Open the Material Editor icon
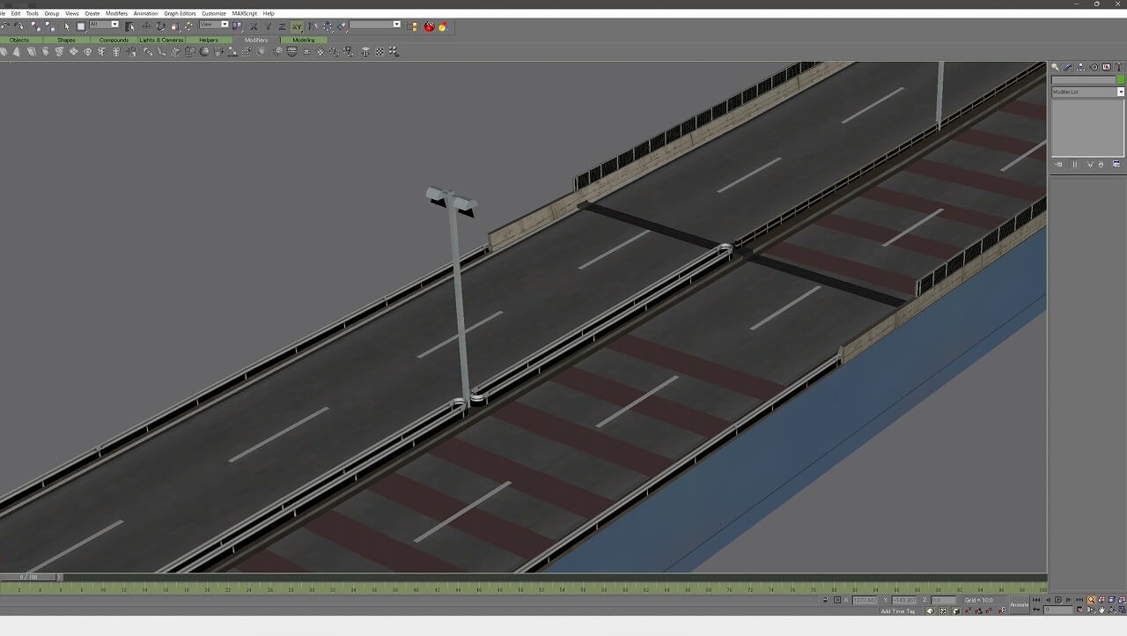The width and height of the screenshot is (1127, 636). pyautogui.click(x=430, y=26)
